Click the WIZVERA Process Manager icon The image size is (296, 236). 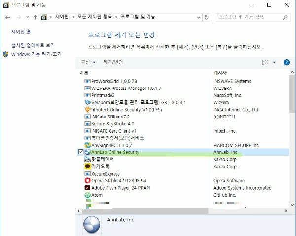click(87, 88)
